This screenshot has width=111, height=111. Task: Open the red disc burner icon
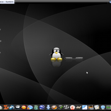click(72, 107)
